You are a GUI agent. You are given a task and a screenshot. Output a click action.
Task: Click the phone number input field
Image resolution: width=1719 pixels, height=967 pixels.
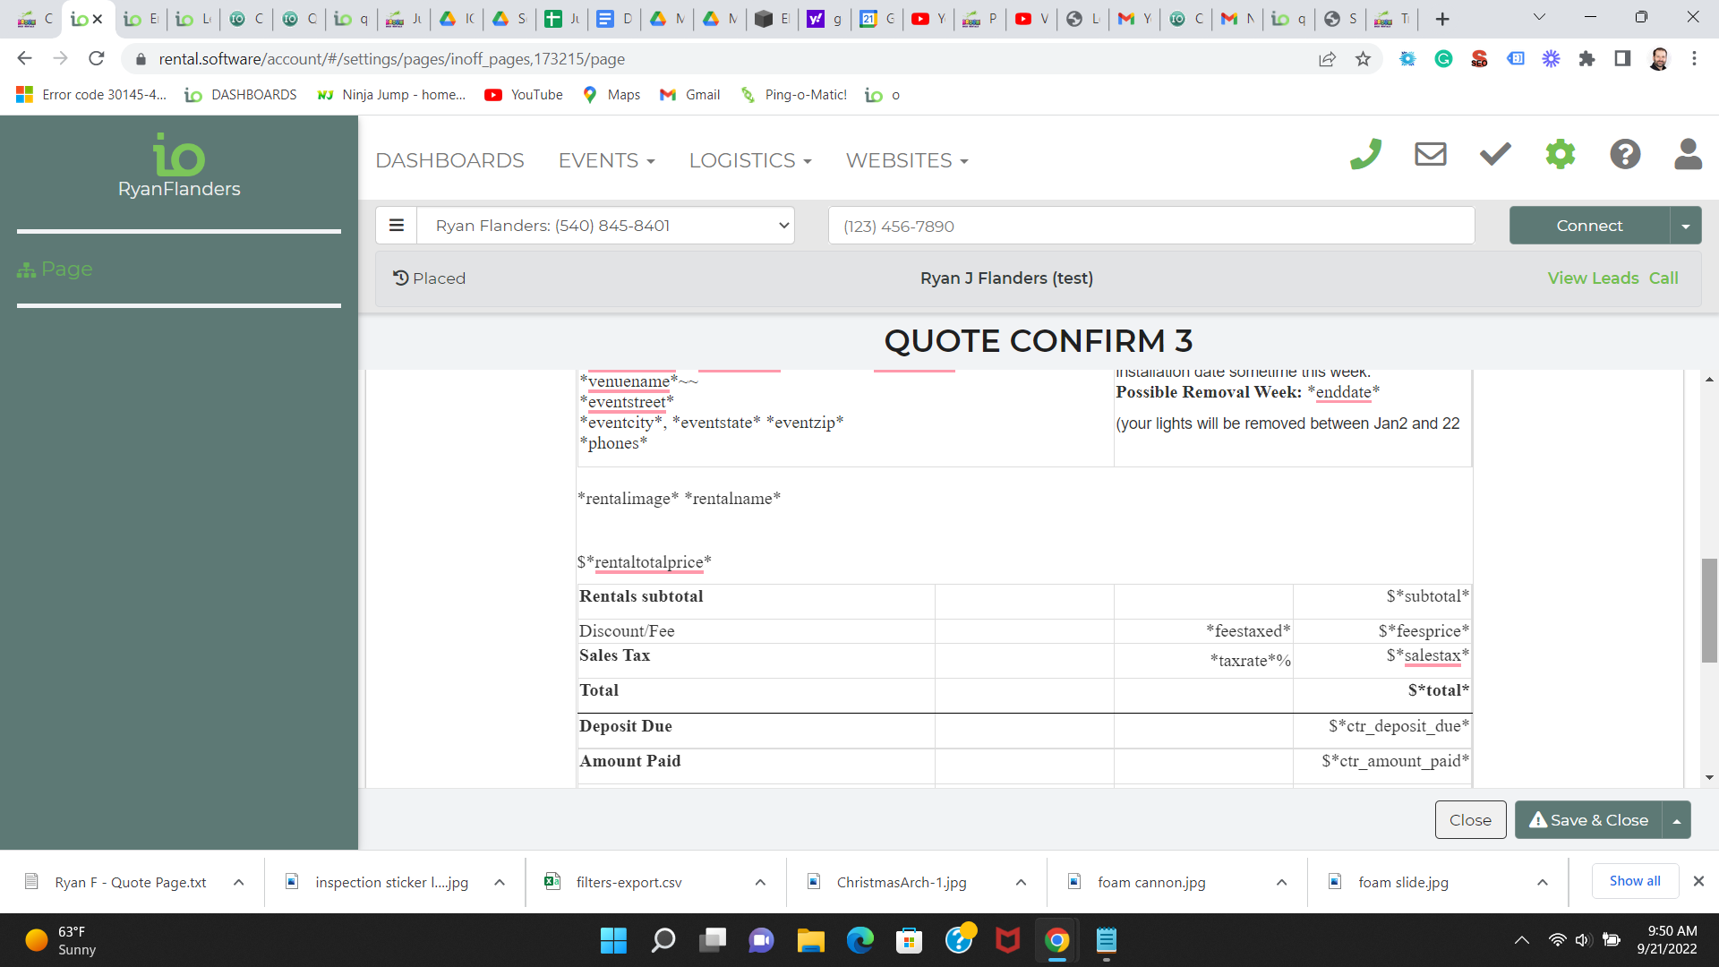tap(1150, 227)
